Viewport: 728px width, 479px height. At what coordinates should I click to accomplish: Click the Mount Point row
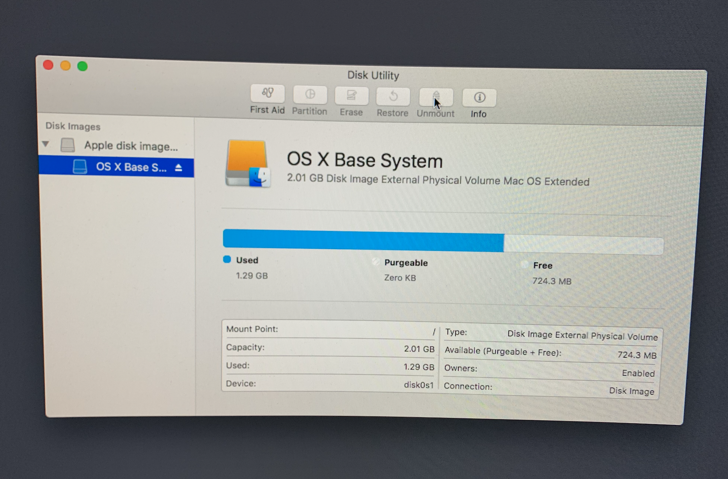[330, 330]
